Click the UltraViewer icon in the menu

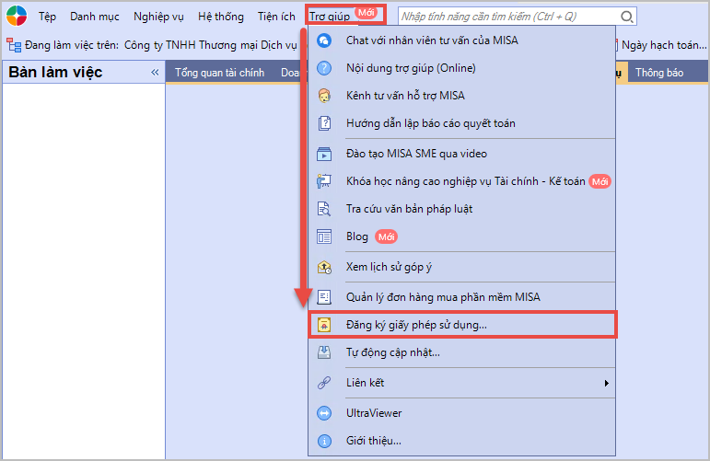[x=324, y=413]
